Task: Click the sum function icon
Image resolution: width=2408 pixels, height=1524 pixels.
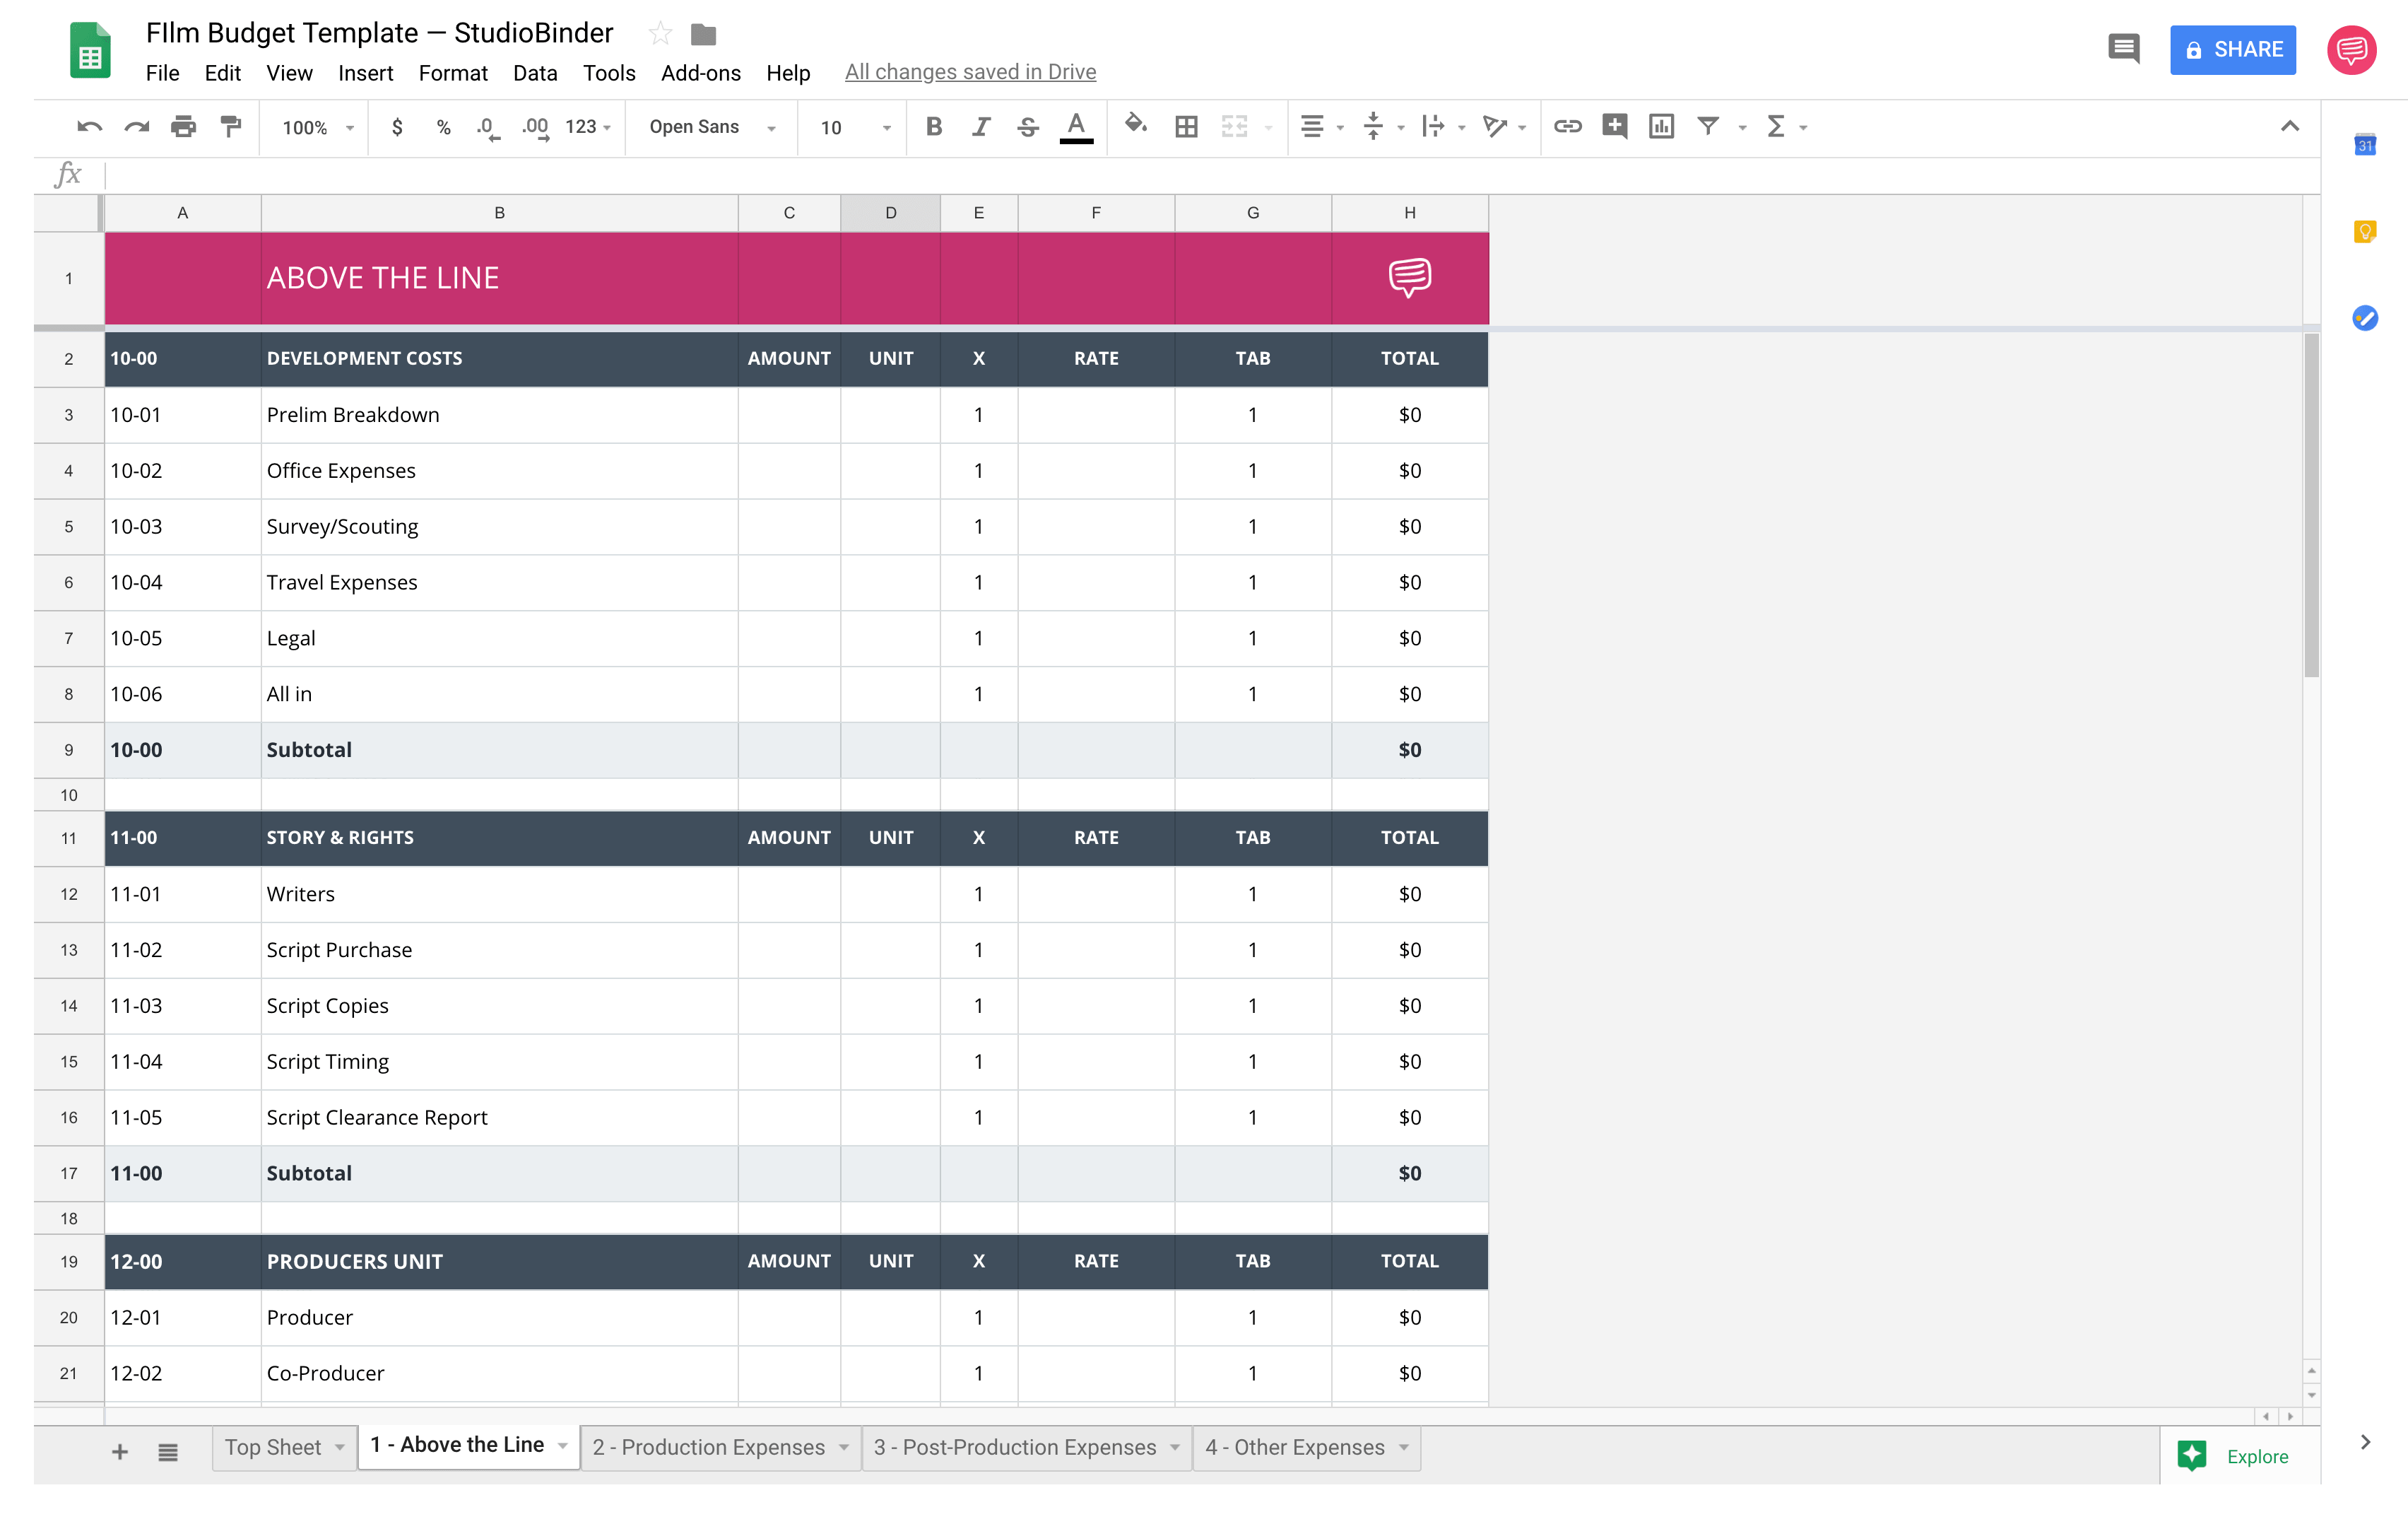Action: (x=1776, y=124)
